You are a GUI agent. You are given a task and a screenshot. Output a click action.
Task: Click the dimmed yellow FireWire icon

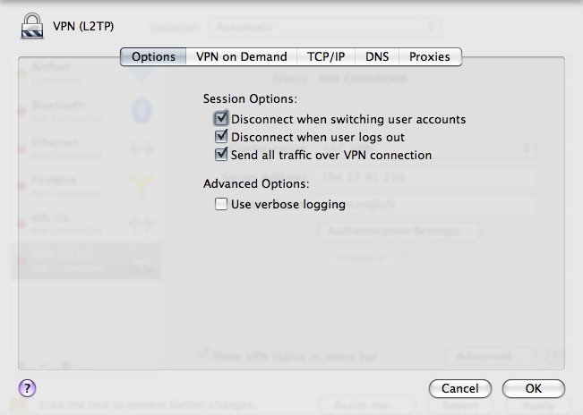pyautogui.click(x=141, y=185)
